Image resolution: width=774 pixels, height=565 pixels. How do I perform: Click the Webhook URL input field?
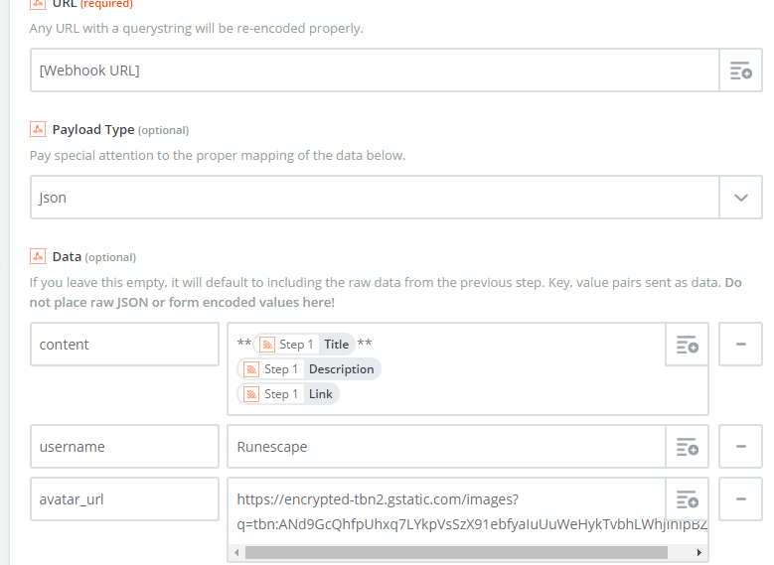coord(374,71)
